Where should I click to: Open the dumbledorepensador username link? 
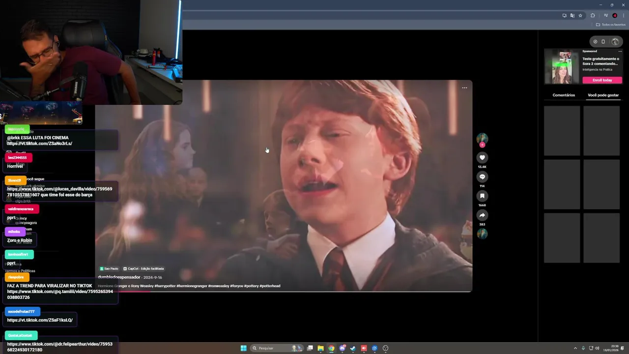coord(119,277)
